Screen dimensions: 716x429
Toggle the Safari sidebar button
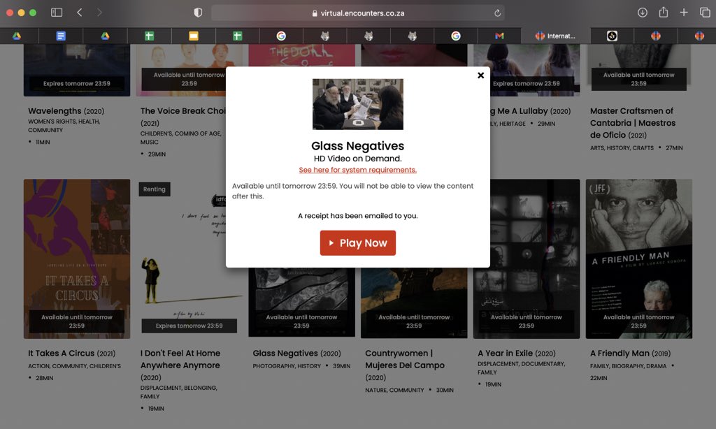57,13
